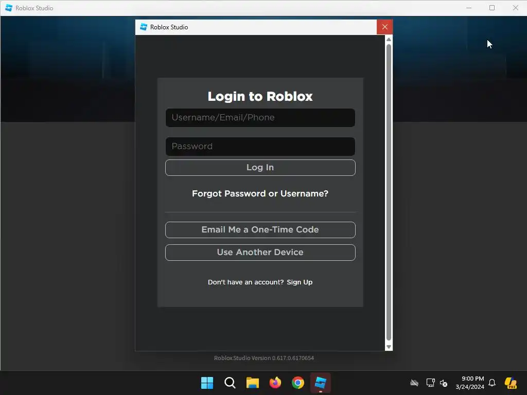
Task: Open the clock showing 9:00 PM
Action: pyautogui.click(x=470, y=383)
